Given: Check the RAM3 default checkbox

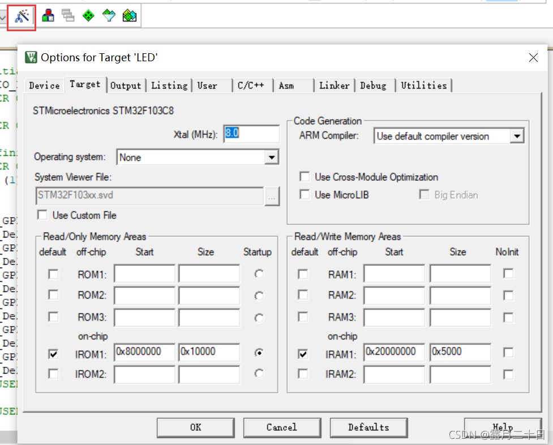Looking at the screenshot, I should click(303, 317).
